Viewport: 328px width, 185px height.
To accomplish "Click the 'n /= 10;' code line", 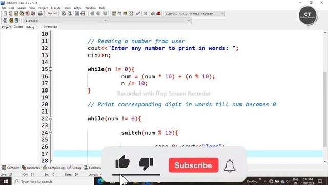I will coord(134,83).
